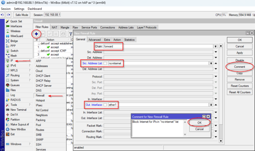This screenshot has width=255, height=151.
Task: Open New Terminal from the sidebar
Action: pos(18,110)
